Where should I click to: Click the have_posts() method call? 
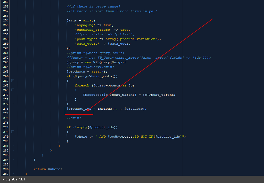point(104,76)
